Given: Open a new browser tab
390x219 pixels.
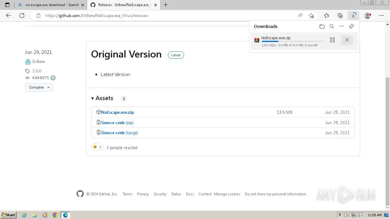Looking at the screenshot, I should (x=166, y=5).
